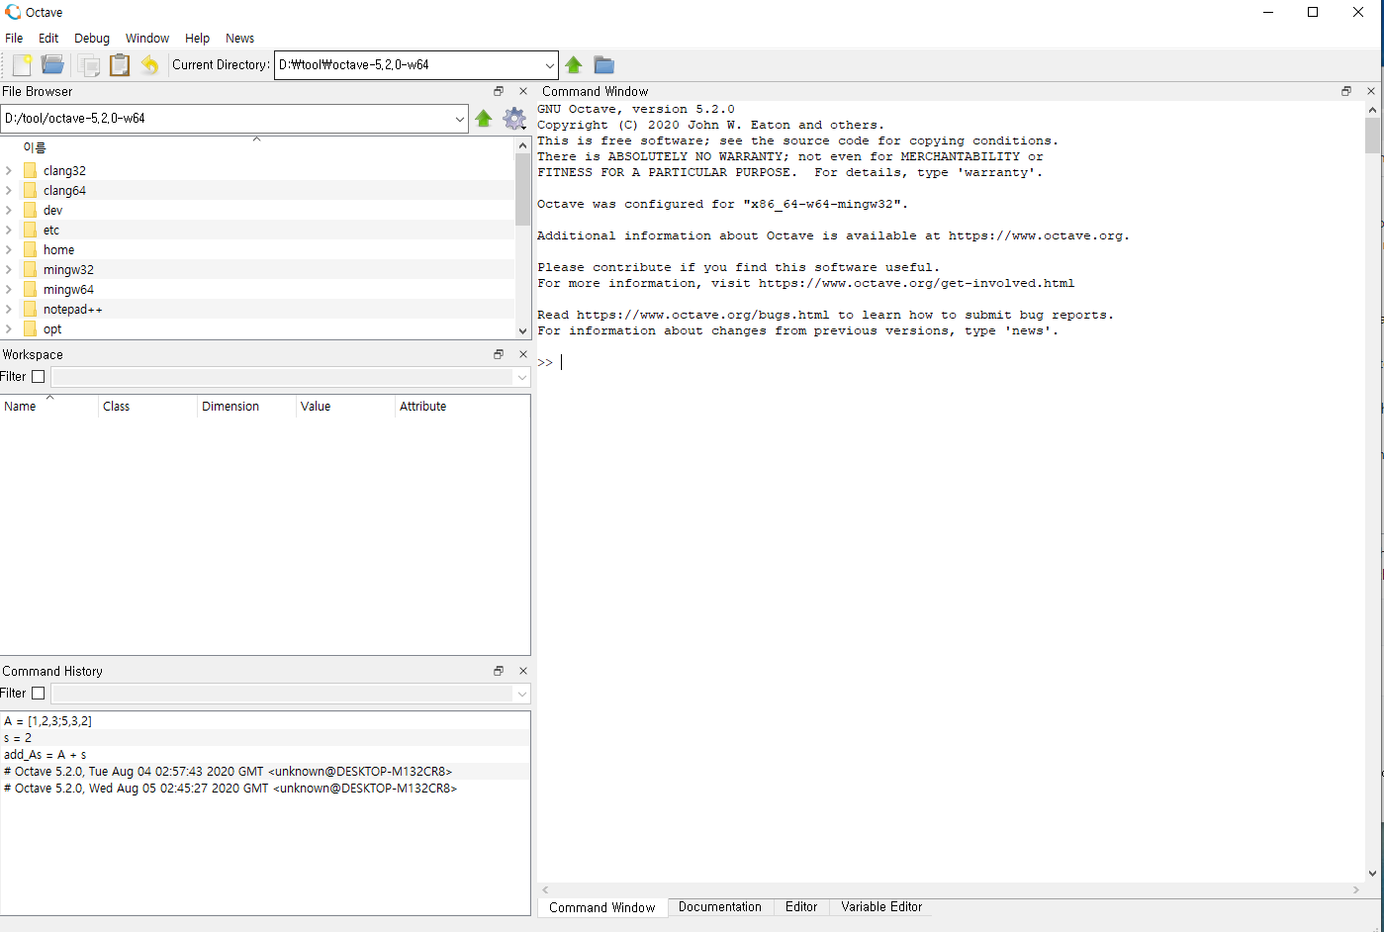This screenshot has height=932, width=1384.
Task: Switch to the Variable Editor tab
Action: pos(881,906)
